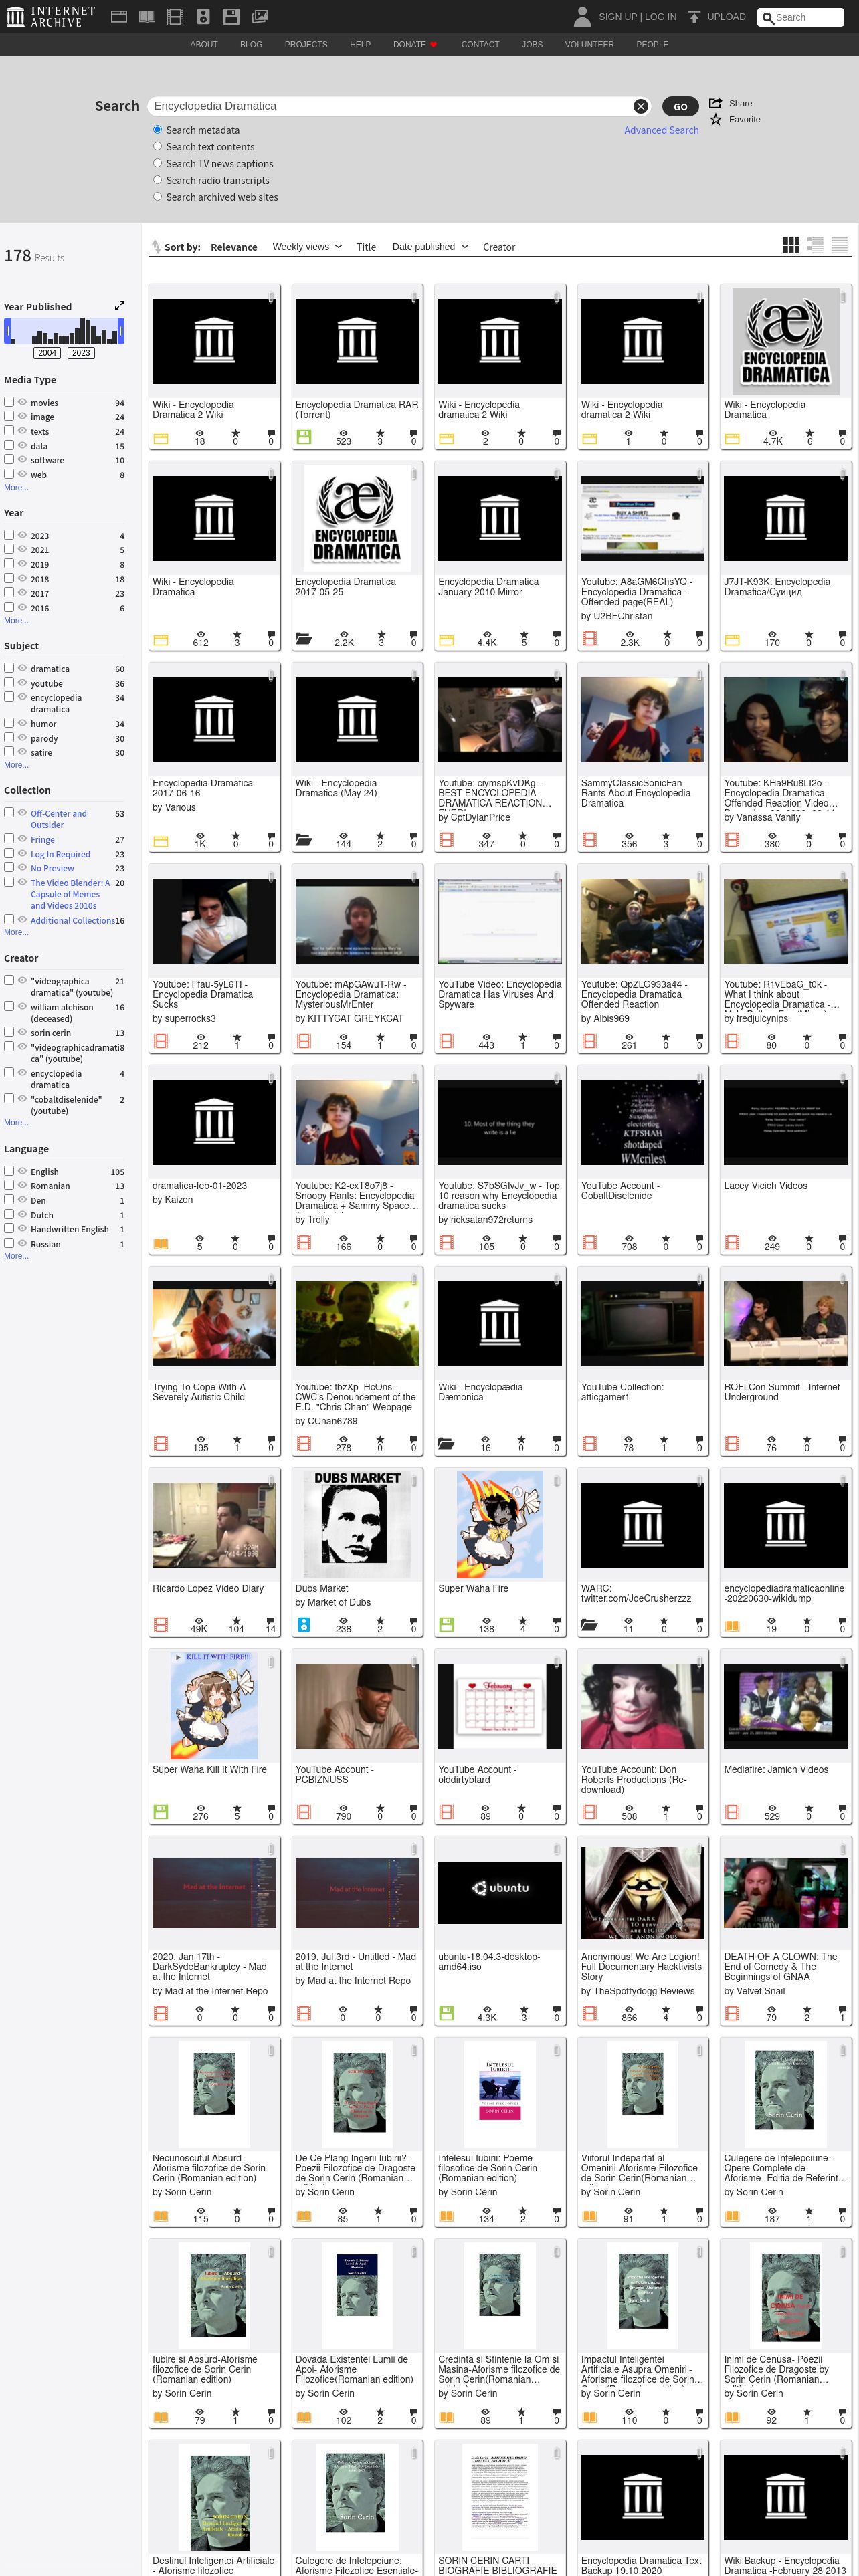Image resolution: width=859 pixels, height=2576 pixels.
Task: Select Search TV news captions option
Action: 157,163
